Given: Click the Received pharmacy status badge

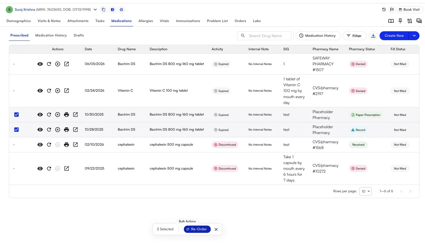Looking at the screenshot, I should tap(358, 145).
